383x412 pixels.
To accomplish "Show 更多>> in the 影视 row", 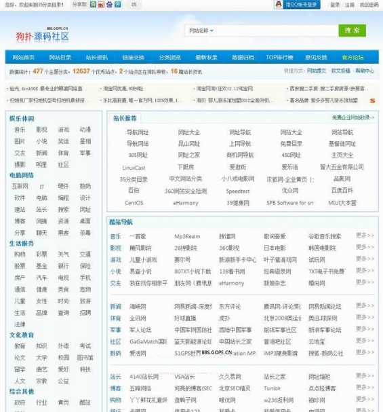I will (365, 247).
